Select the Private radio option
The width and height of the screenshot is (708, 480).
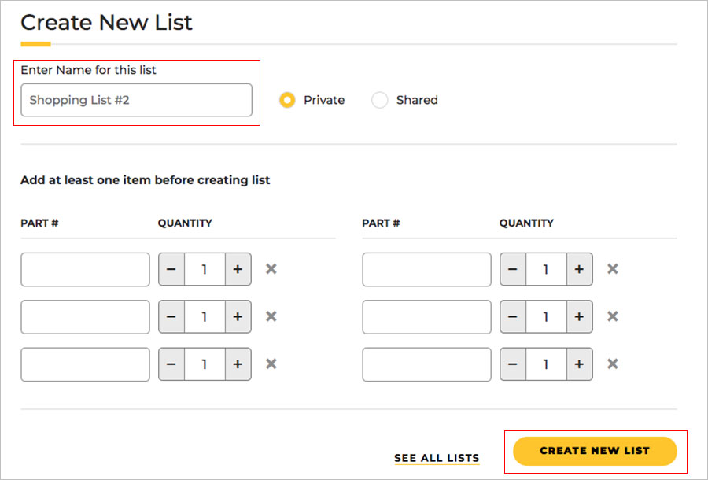[x=288, y=100]
